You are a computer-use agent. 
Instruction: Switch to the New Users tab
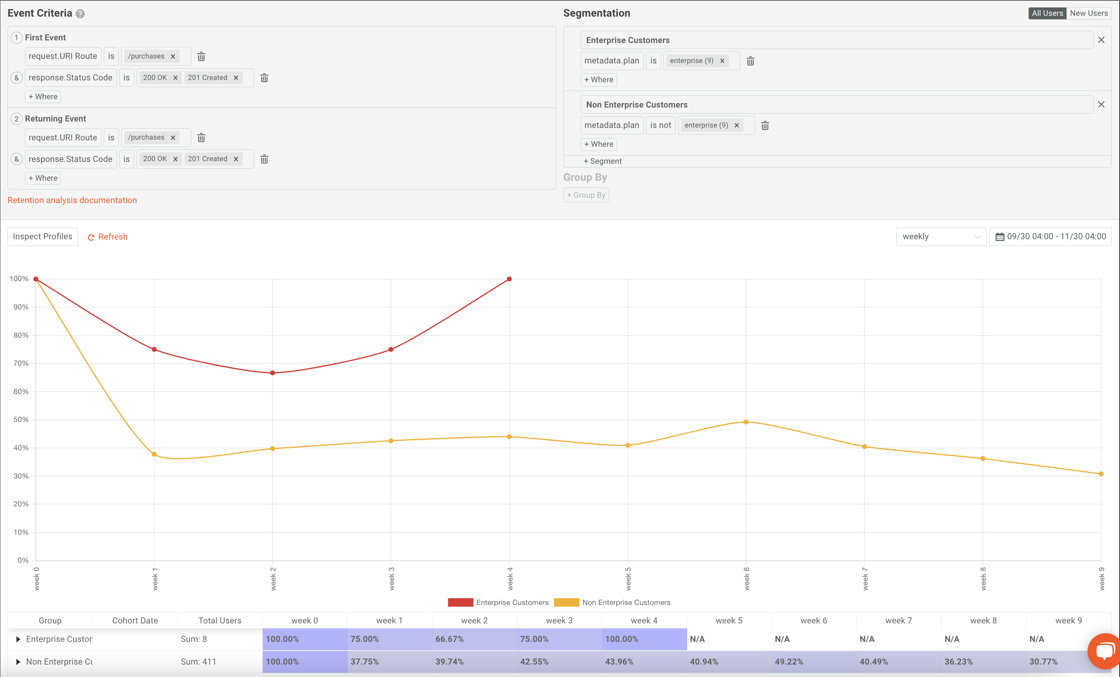click(1089, 13)
